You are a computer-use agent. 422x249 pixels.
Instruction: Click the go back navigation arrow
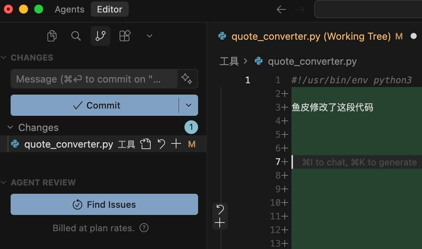(281, 9)
